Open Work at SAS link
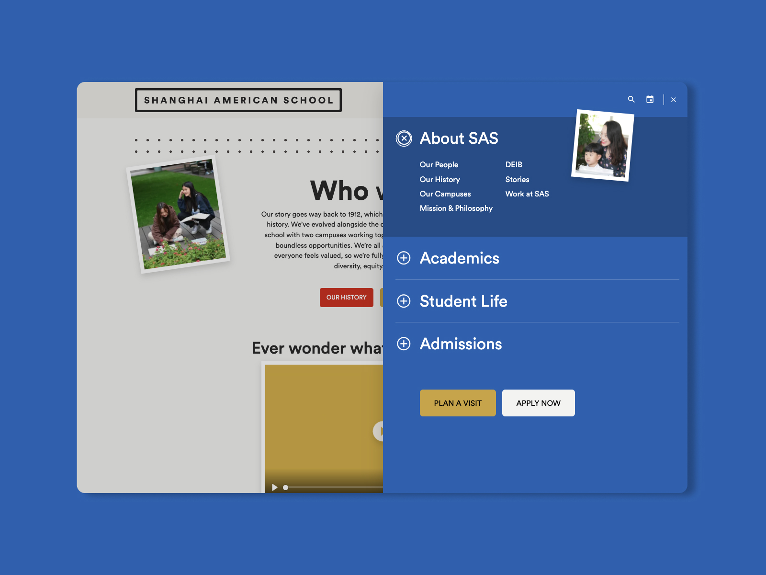The height and width of the screenshot is (575, 766). pos(527,194)
